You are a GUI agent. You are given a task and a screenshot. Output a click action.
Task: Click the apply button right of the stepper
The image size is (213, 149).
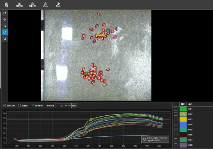pos(74,105)
